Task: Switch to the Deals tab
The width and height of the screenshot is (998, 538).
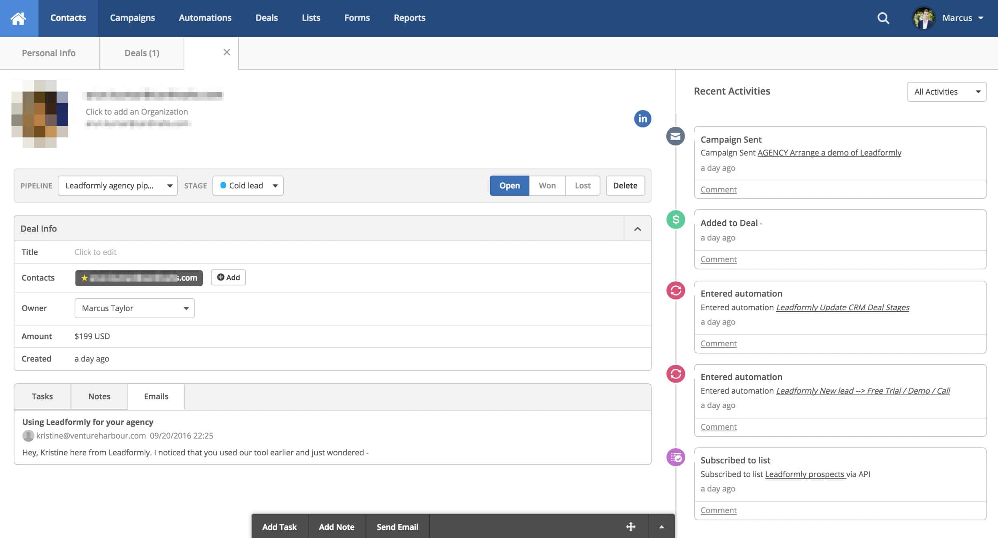Action: [142, 53]
